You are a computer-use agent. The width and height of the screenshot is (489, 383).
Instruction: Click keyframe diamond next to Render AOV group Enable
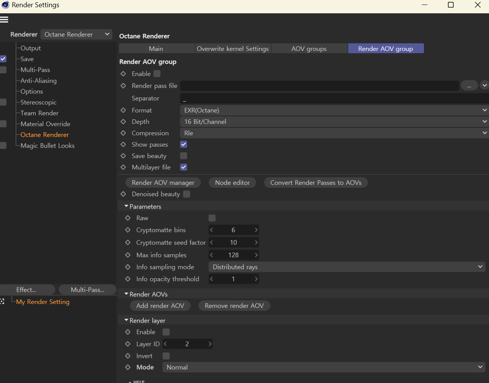[123, 74]
